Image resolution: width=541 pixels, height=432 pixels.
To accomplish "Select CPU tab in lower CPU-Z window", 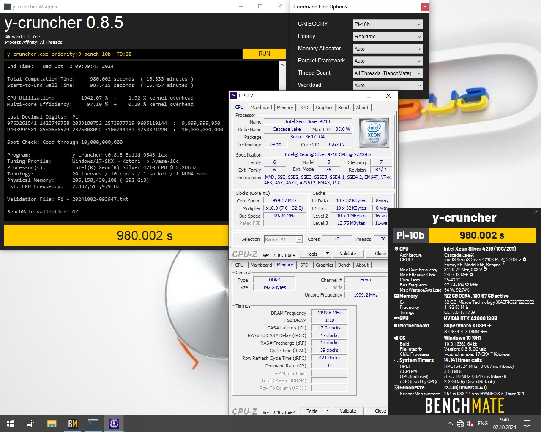I will point(239,265).
